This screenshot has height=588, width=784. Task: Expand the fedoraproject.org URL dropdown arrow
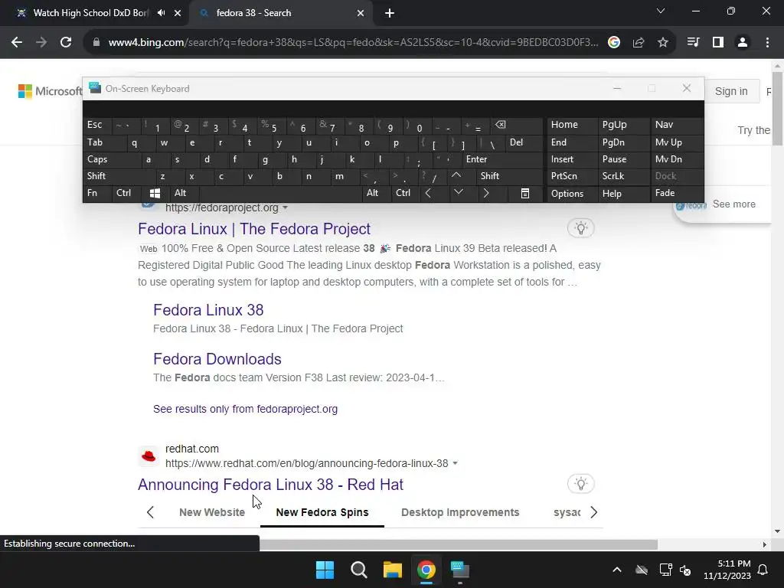[286, 207]
